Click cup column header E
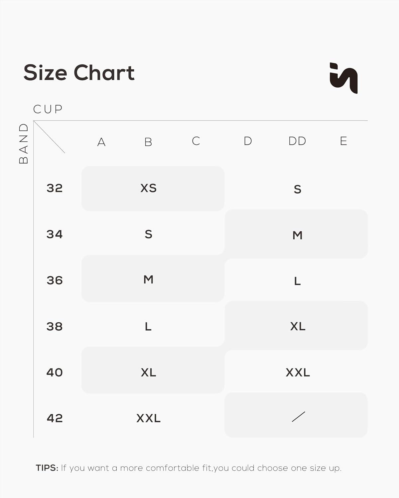The height and width of the screenshot is (498, 399). point(343,141)
